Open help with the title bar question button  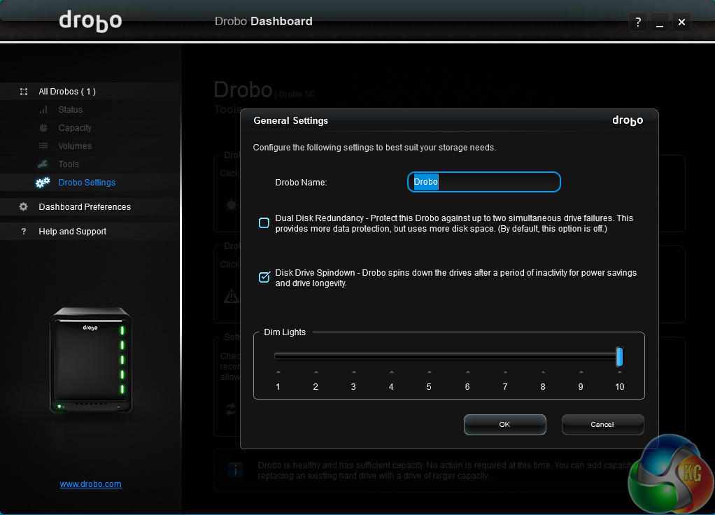(x=637, y=22)
